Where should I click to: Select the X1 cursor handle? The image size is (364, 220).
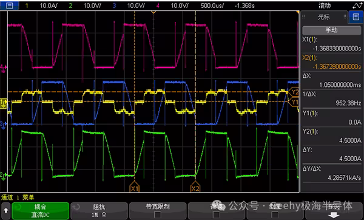coord(135,187)
